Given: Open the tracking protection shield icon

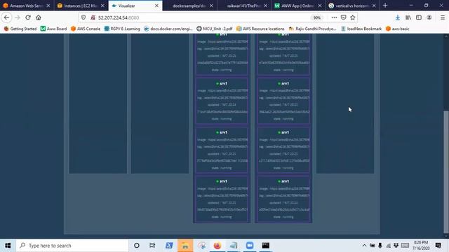Looking at the screenshot, I should (83, 17).
